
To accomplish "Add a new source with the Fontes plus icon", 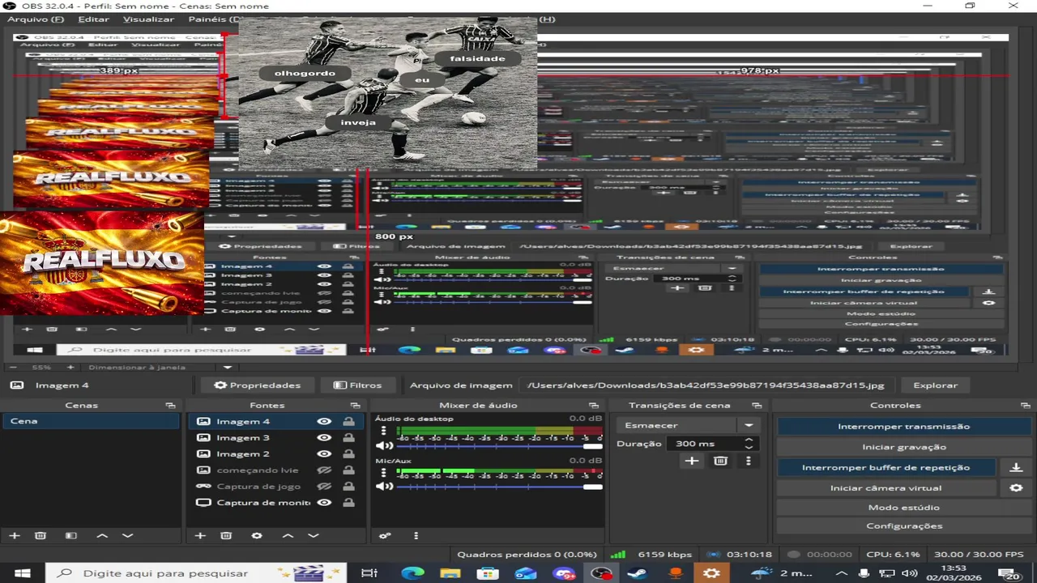I will [x=200, y=535].
